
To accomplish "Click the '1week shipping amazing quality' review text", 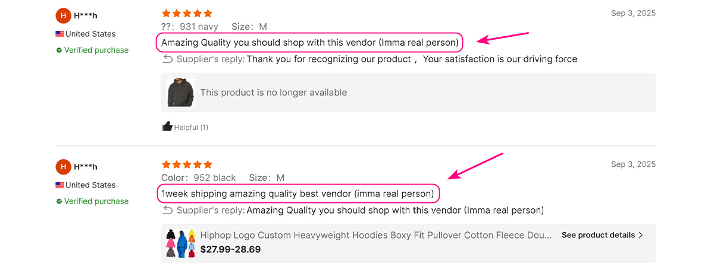I will tap(298, 193).
